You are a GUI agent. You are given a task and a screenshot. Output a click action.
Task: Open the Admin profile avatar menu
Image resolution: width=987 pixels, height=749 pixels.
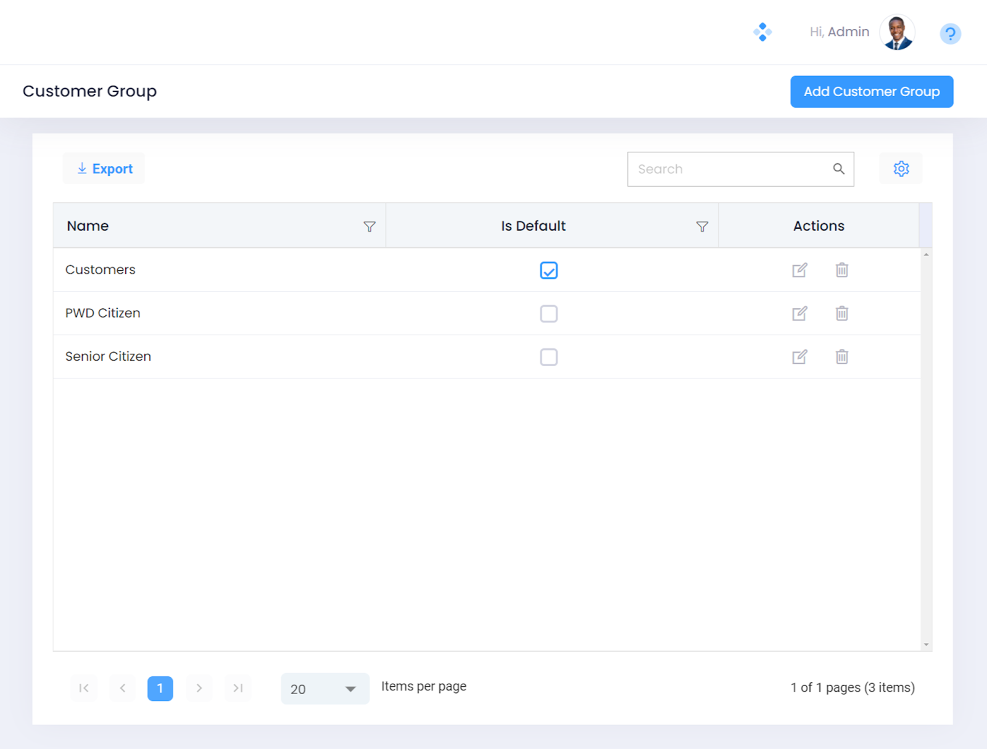point(896,33)
